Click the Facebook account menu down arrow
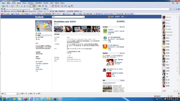180x101 pixels. (x=126, y=17)
